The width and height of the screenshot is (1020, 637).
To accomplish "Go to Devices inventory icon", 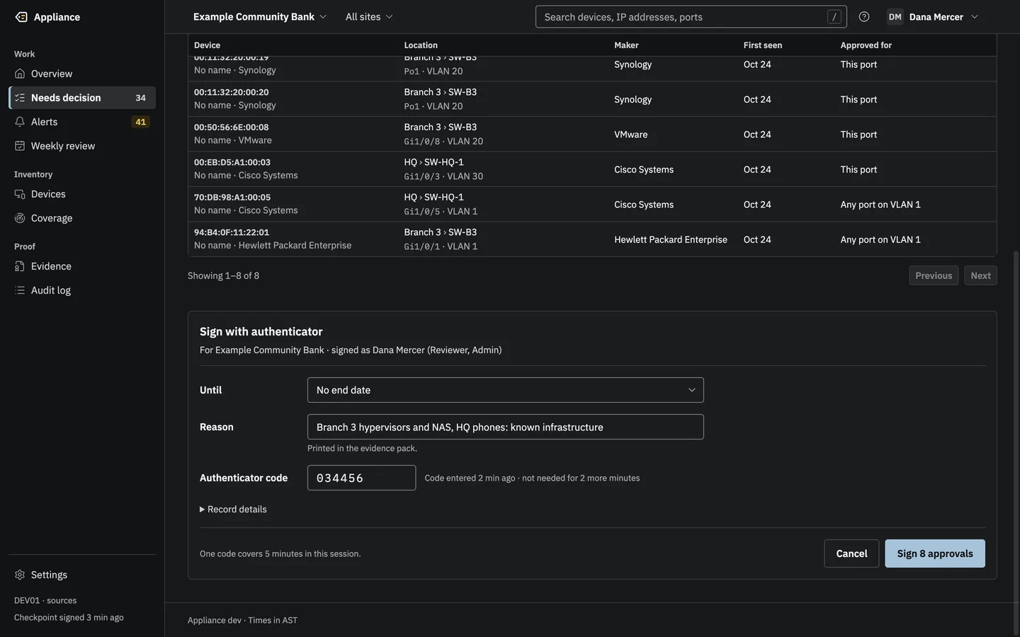I will pyautogui.click(x=20, y=194).
